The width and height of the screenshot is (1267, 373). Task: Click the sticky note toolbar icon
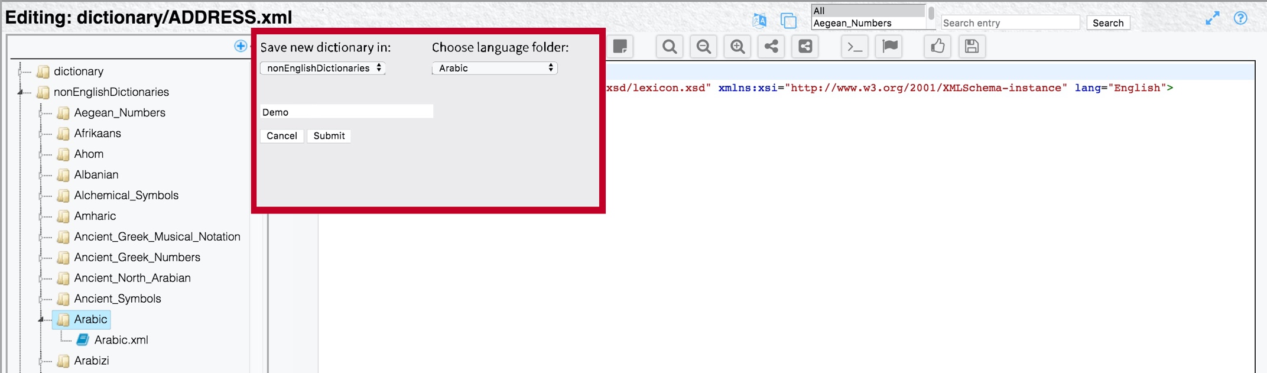tap(620, 47)
